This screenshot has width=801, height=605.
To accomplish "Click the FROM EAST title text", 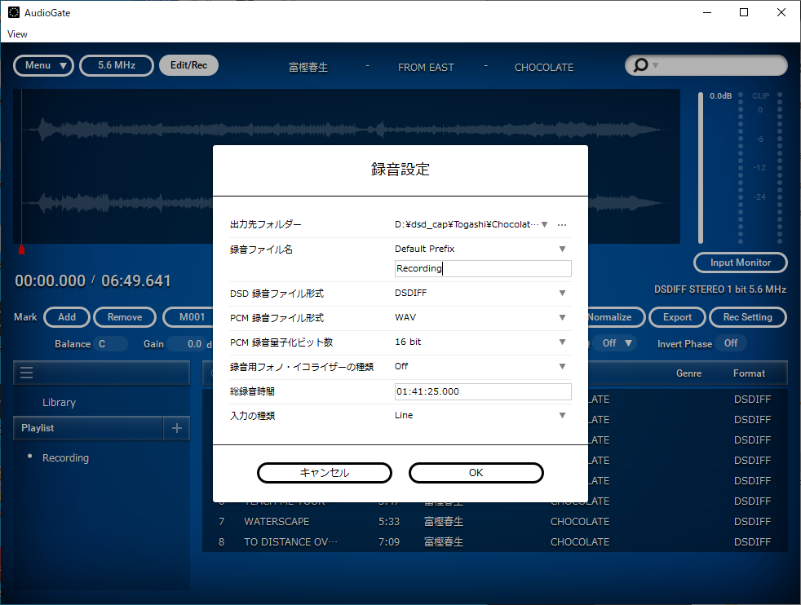I will (x=426, y=68).
